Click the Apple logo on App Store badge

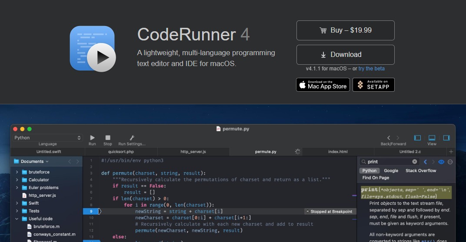(302, 85)
